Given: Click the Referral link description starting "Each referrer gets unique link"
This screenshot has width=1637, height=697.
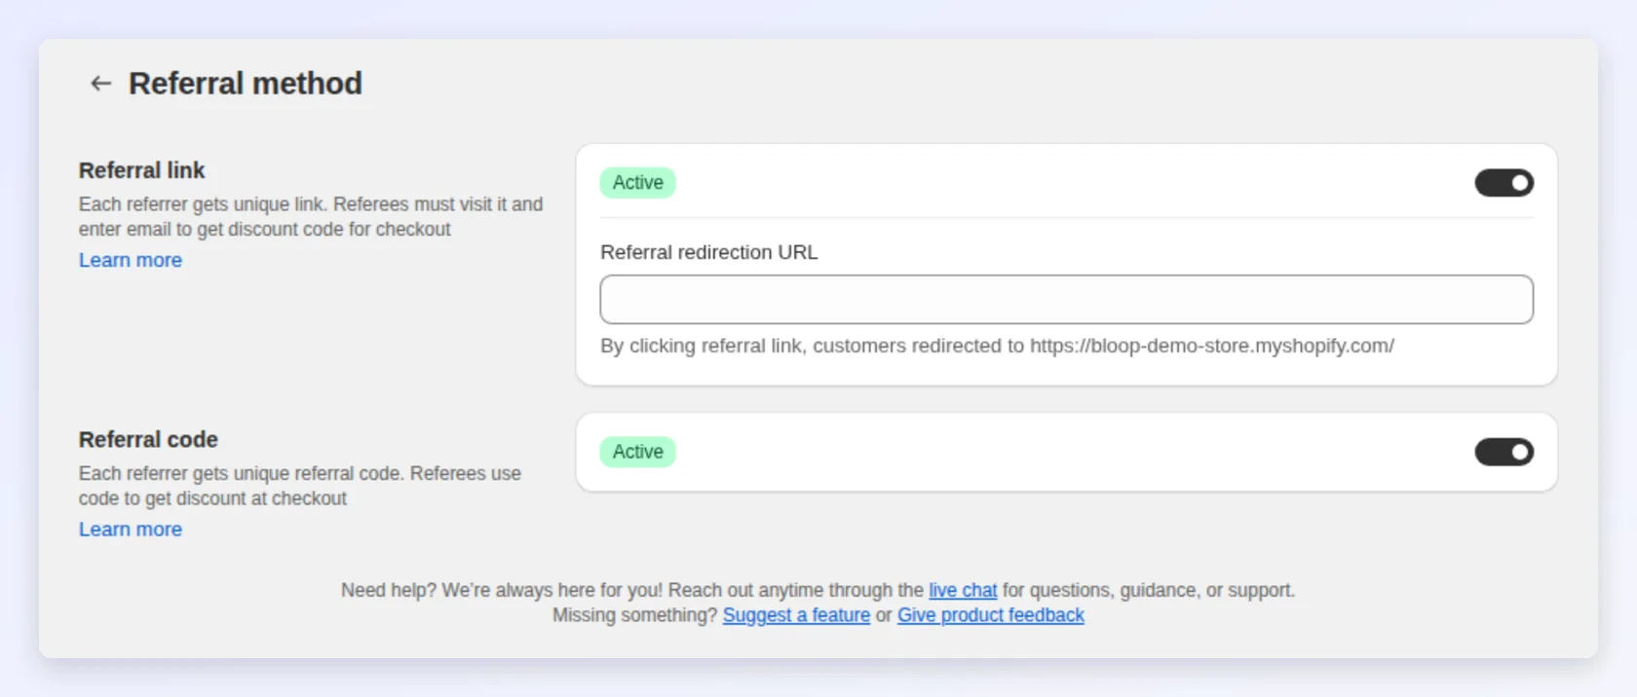Looking at the screenshot, I should (x=311, y=217).
